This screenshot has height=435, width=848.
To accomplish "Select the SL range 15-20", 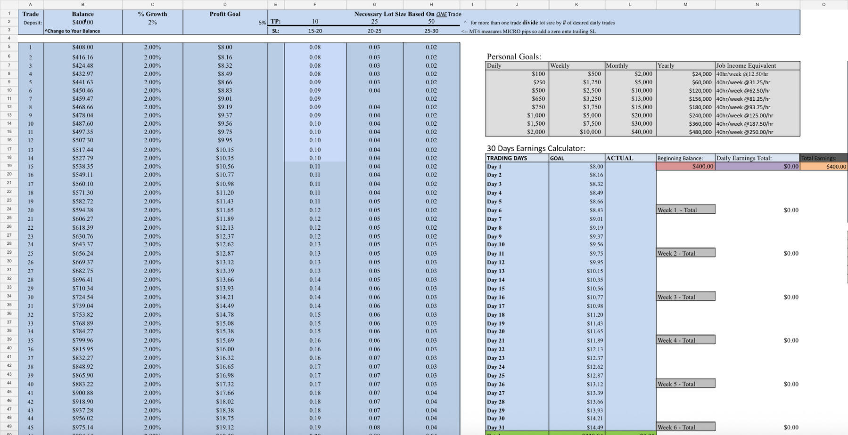I will 315,31.
